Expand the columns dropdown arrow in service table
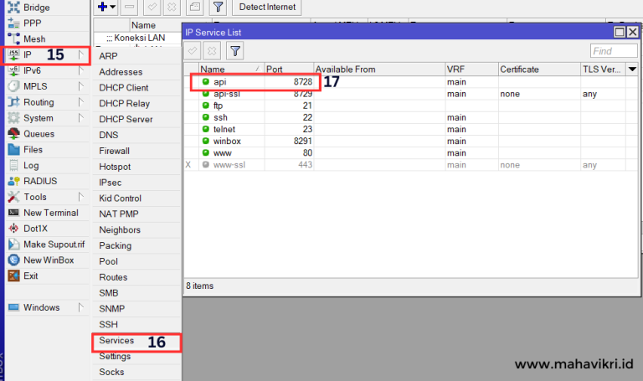This screenshot has width=643, height=381. (633, 69)
